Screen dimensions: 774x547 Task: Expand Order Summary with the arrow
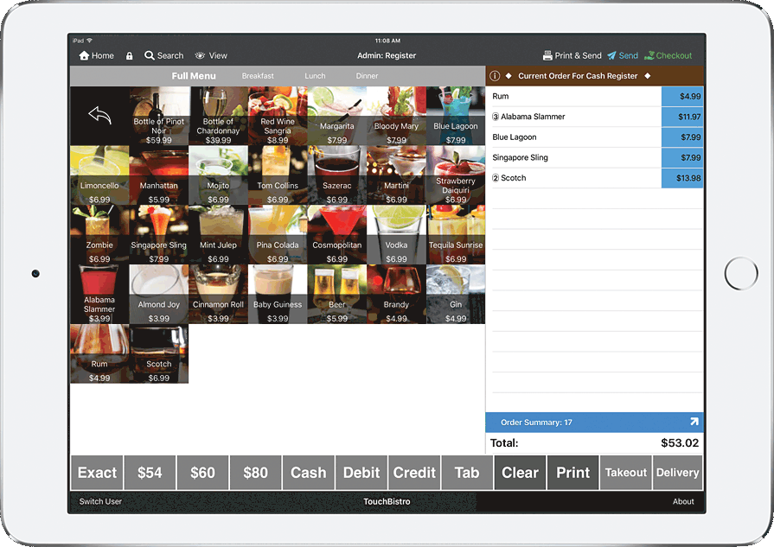[694, 422]
